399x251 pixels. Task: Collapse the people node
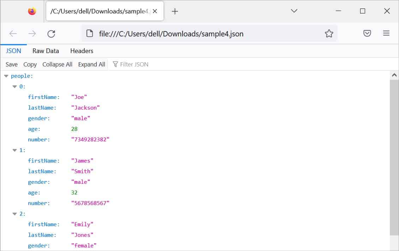(x=6, y=75)
